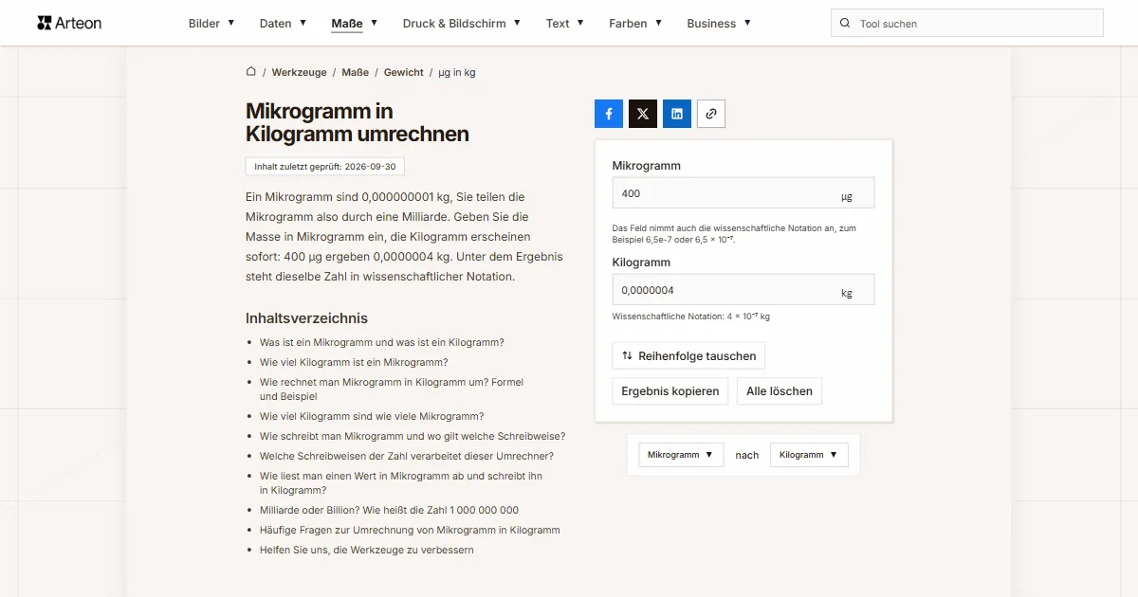Open the Farben menu
Image resolution: width=1138 pixels, height=597 pixels.
pyautogui.click(x=635, y=24)
